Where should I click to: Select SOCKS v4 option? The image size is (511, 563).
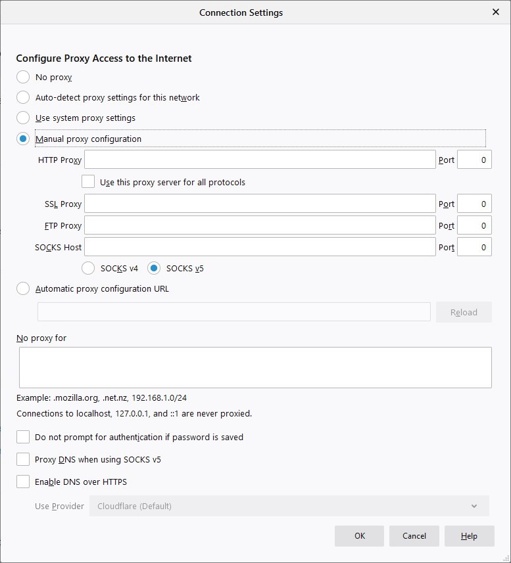[x=88, y=268]
